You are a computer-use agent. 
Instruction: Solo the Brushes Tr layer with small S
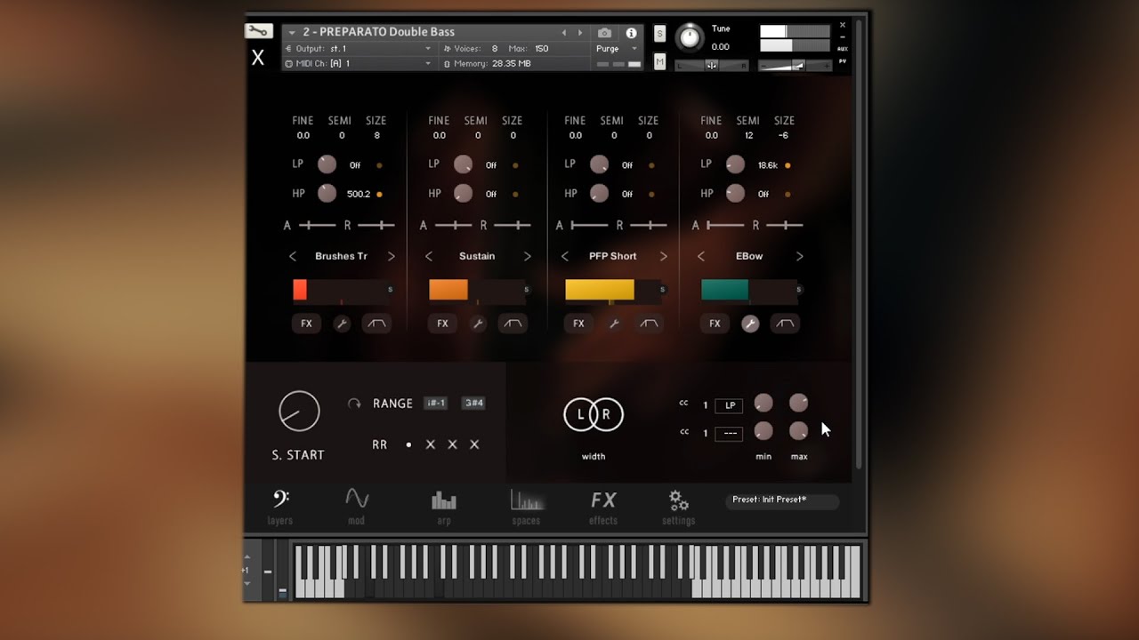pos(390,290)
